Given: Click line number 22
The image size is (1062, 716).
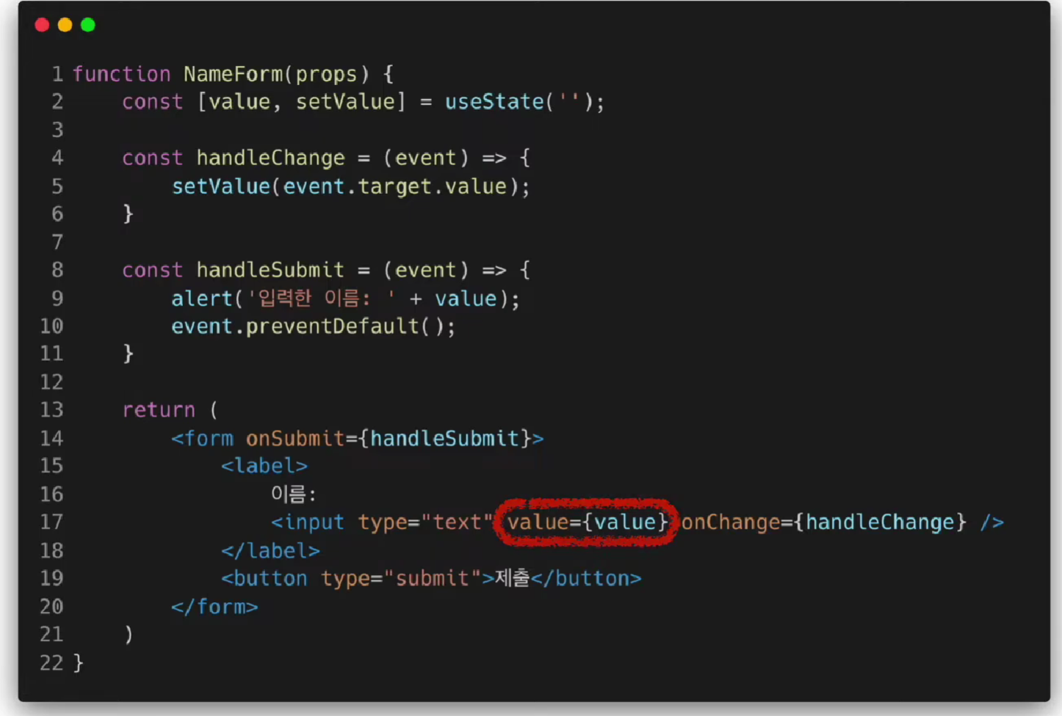Looking at the screenshot, I should (x=51, y=663).
